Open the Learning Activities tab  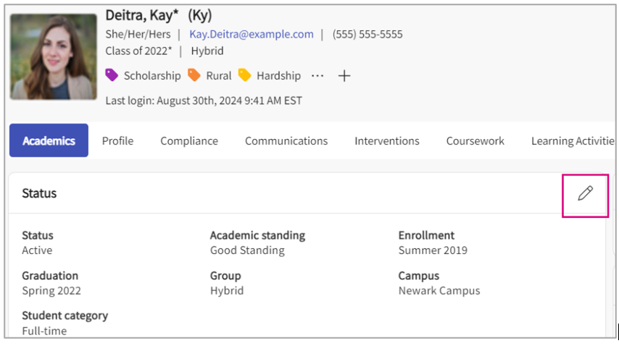click(x=572, y=140)
